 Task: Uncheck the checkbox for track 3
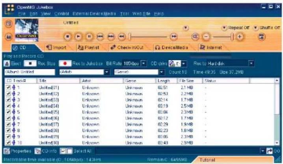tap(8, 100)
